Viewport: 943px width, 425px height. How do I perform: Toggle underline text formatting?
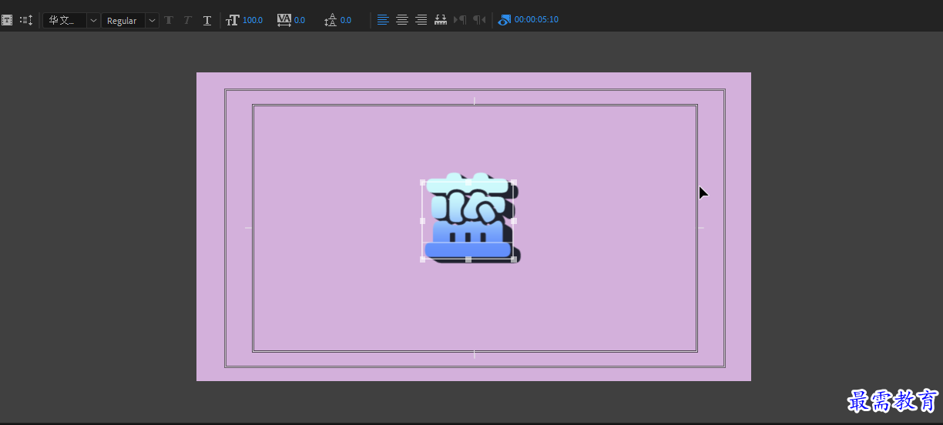click(x=207, y=20)
